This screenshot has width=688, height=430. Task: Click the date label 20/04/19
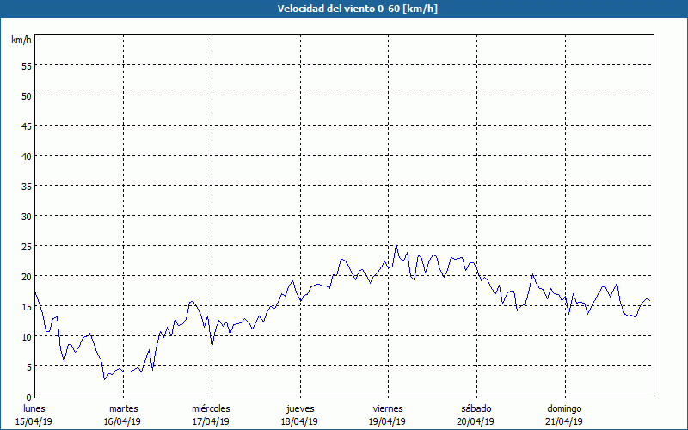476,421
